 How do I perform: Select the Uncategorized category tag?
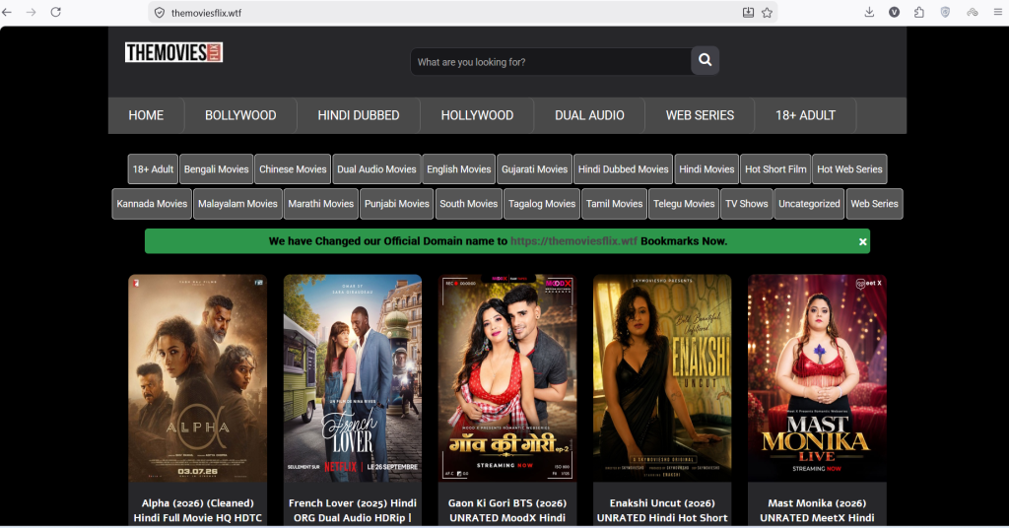(809, 204)
